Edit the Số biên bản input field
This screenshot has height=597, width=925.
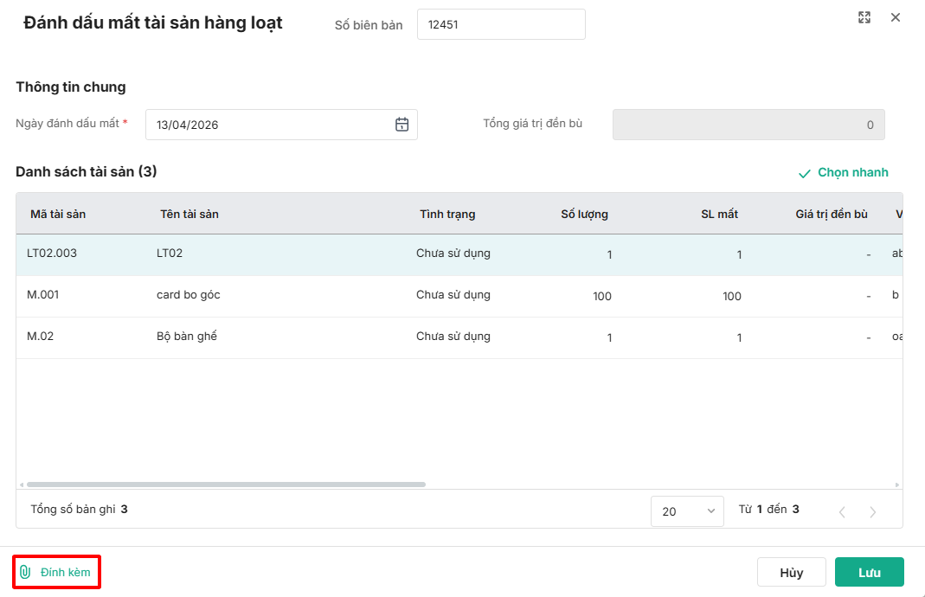(500, 24)
